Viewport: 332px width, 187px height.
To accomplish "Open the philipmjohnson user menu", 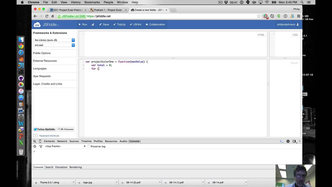I will coord(288,24).
